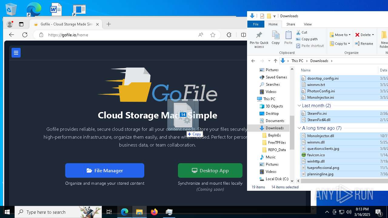Open Firefox from the taskbar
Image resolution: width=388 pixels, height=218 pixels.
point(154,212)
